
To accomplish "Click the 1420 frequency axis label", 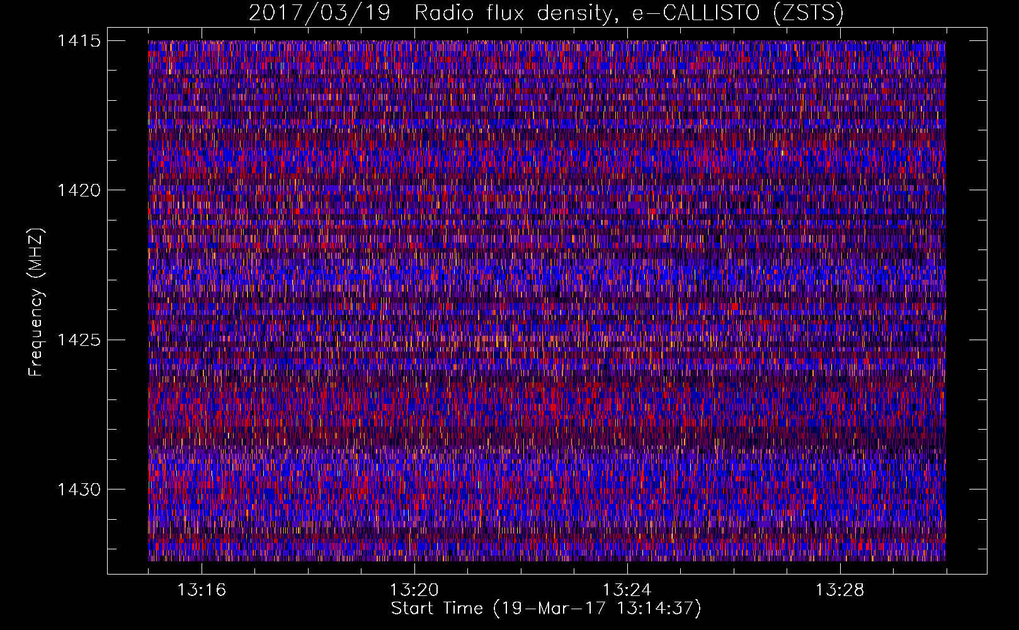I will click(79, 190).
